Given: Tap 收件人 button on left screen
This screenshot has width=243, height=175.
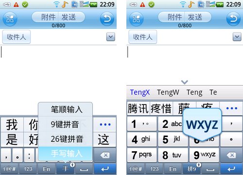Looking at the screenshot, I should click(x=17, y=37).
